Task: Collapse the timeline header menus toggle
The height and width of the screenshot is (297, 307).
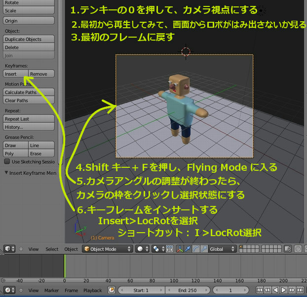Action: pyautogui.click(x=21, y=290)
